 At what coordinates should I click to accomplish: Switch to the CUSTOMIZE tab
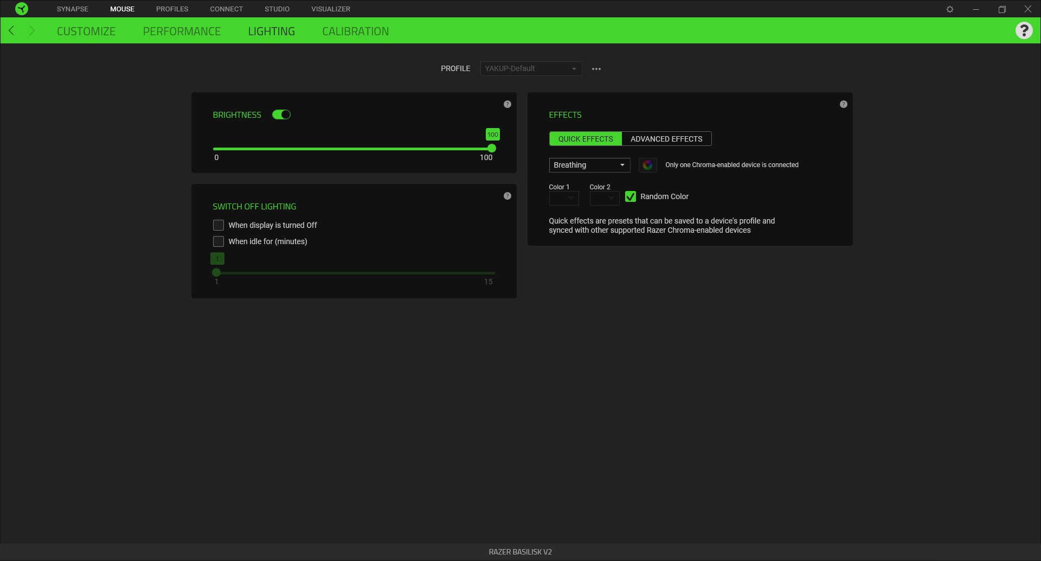point(86,31)
